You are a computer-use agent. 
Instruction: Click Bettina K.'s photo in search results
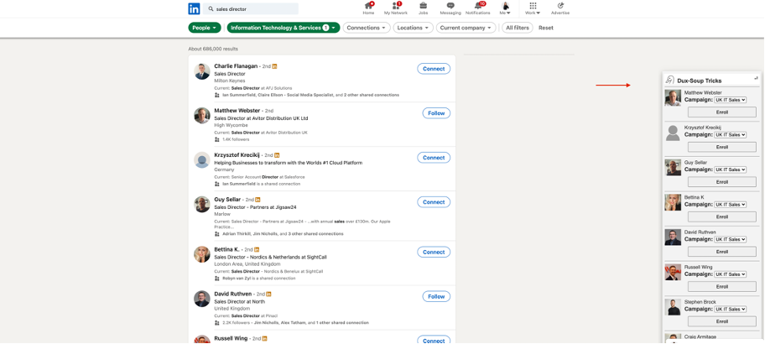click(x=202, y=255)
